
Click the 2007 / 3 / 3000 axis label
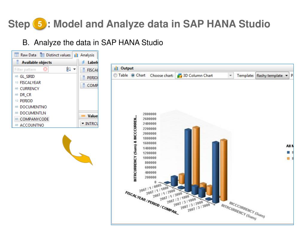coord(198,208)
